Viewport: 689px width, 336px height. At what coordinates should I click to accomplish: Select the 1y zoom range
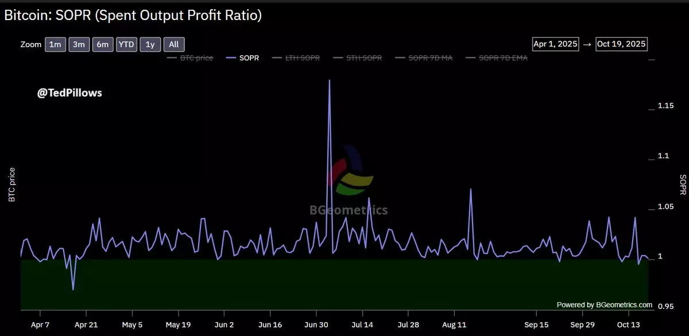(150, 45)
